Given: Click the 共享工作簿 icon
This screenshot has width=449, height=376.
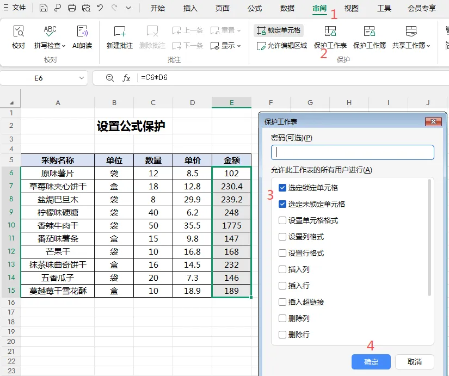Looking at the screenshot, I should tap(411, 31).
